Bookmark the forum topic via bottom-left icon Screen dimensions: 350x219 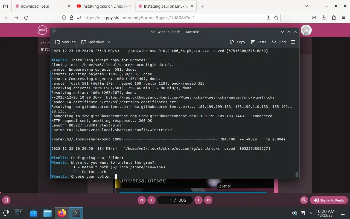(x=6, y=200)
